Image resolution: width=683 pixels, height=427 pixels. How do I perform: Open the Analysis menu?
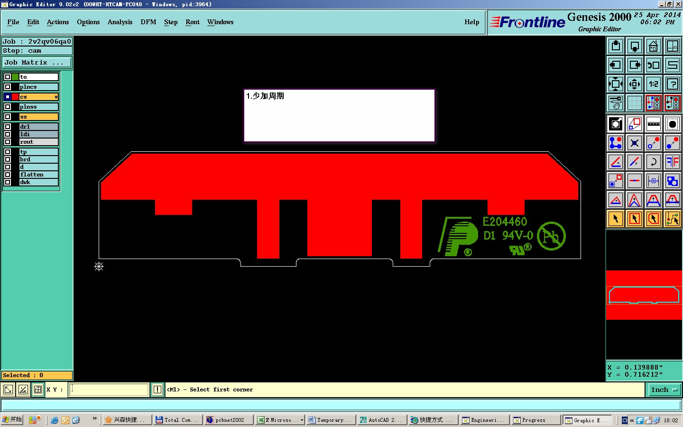click(x=120, y=22)
